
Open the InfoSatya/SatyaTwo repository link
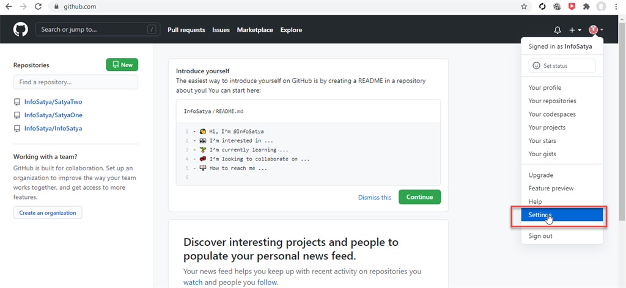click(53, 101)
